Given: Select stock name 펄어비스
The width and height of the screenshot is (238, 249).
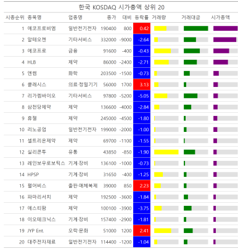Looking at the screenshot, I should (37, 186).
